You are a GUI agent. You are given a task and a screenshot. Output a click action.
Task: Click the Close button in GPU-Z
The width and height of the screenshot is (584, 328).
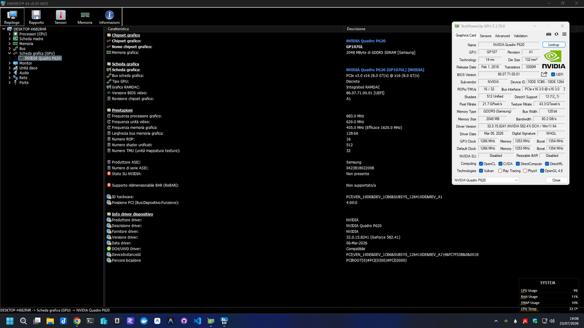click(556, 180)
